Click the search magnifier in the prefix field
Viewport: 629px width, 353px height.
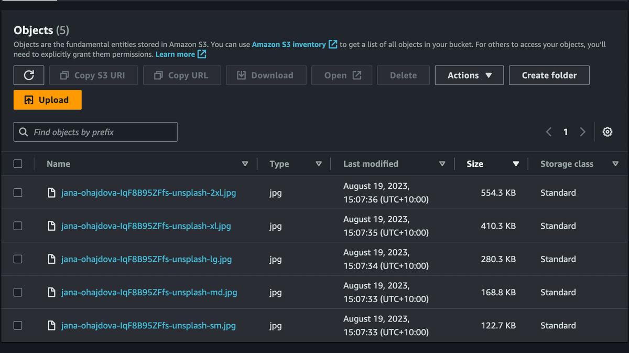(22, 132)
